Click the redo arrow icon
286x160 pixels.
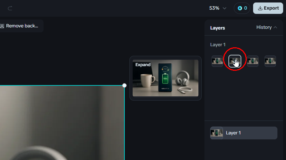tap(10, 8)
